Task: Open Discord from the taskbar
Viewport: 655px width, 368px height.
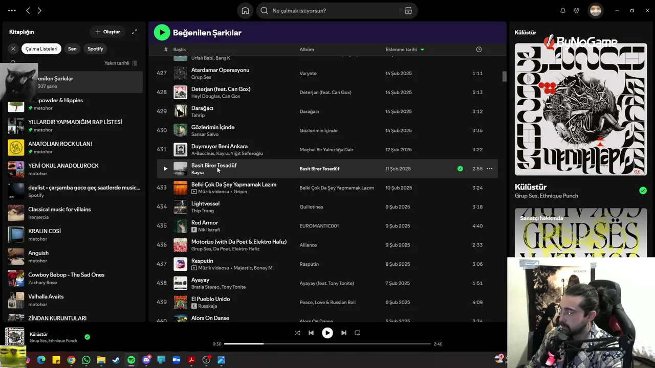Action: 146,360
